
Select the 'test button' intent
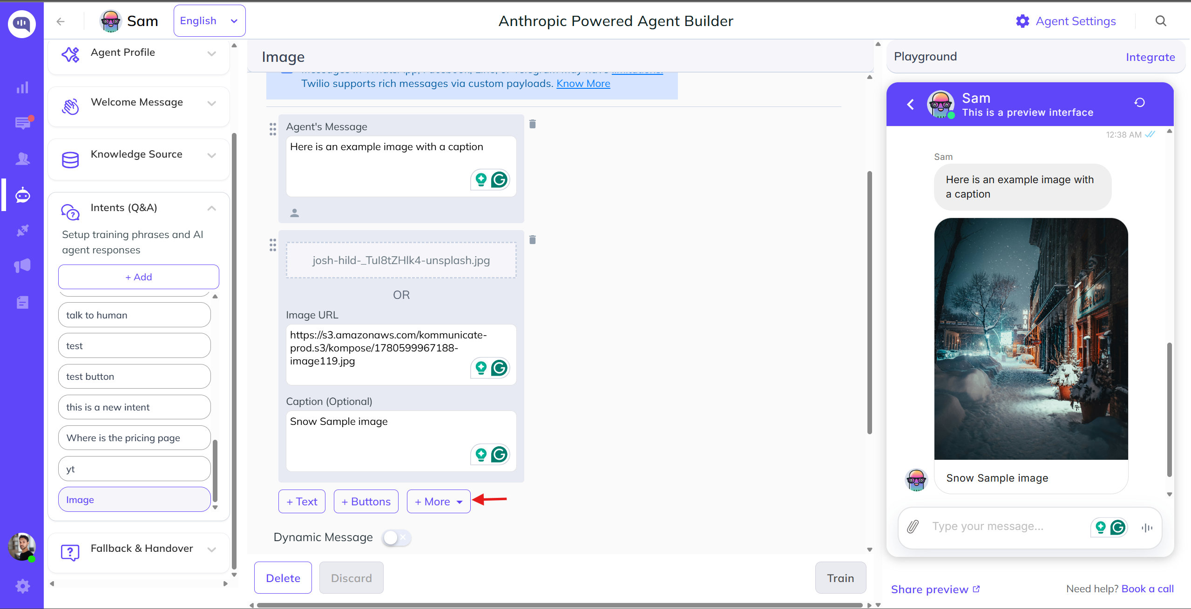click(x=134, y=377)
